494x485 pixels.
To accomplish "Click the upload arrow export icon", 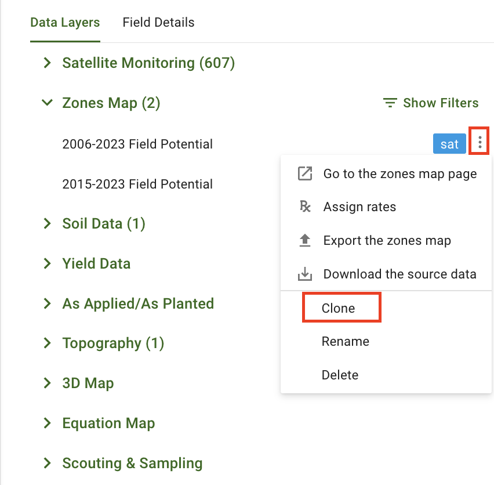I will (x=305, y=240).
